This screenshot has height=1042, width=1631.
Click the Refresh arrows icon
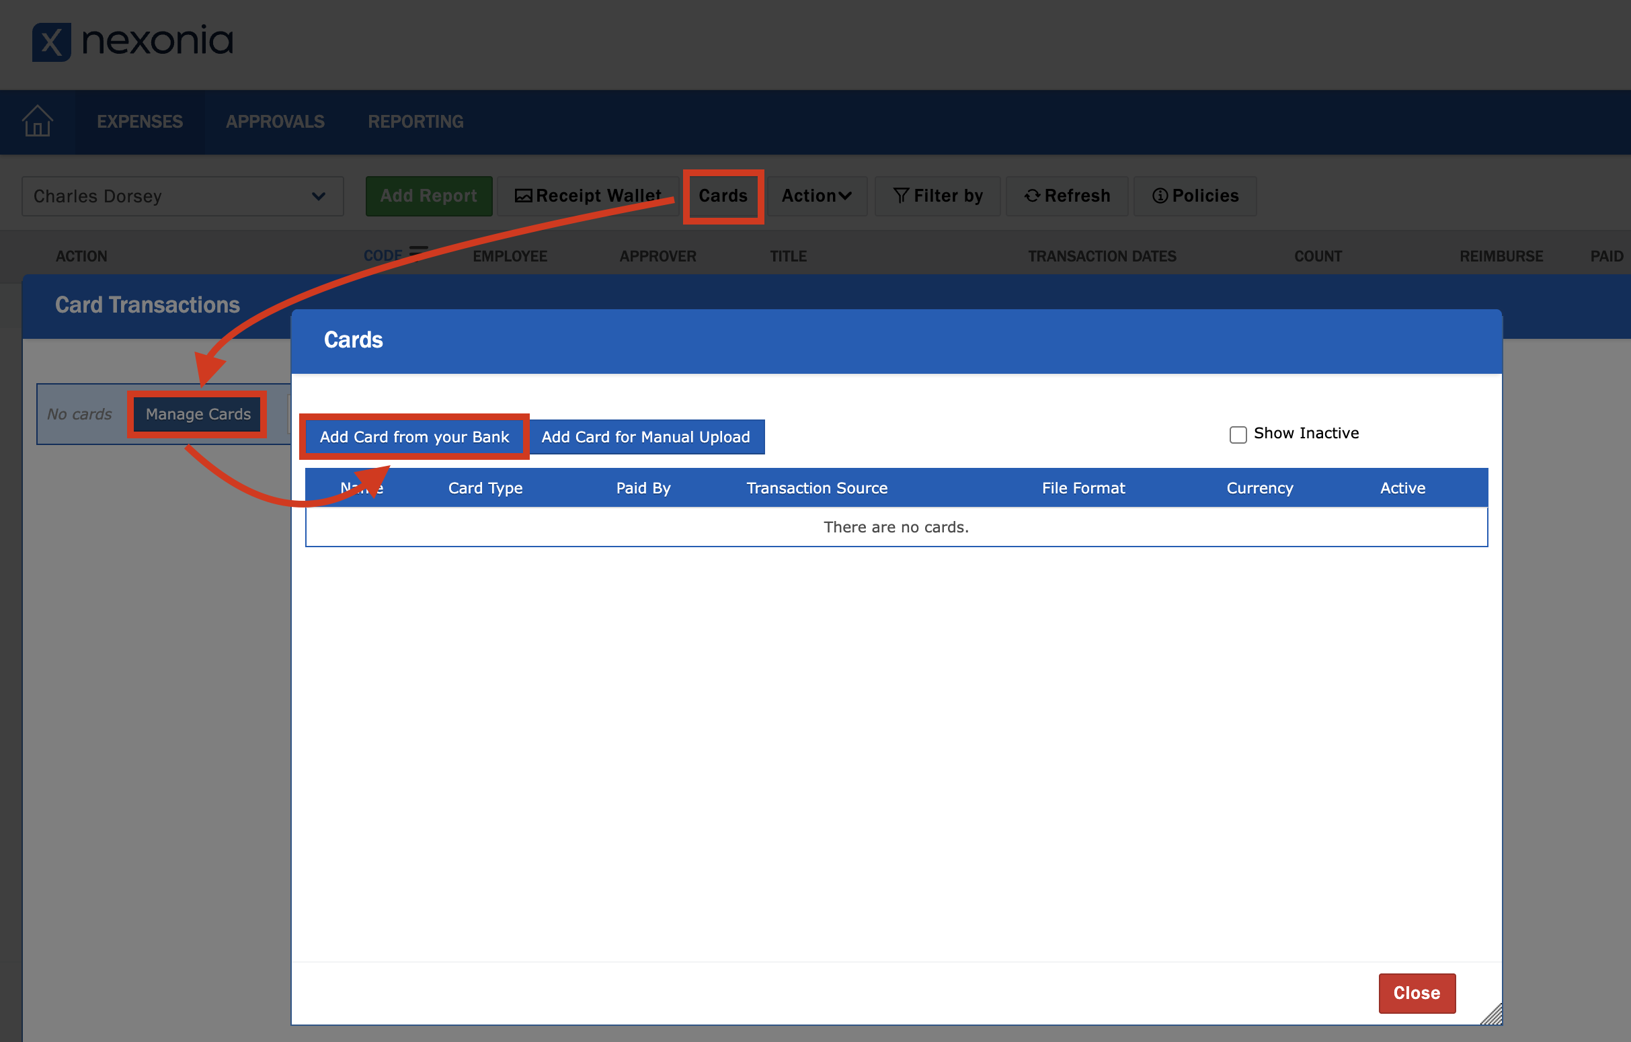pos(1031,196)
